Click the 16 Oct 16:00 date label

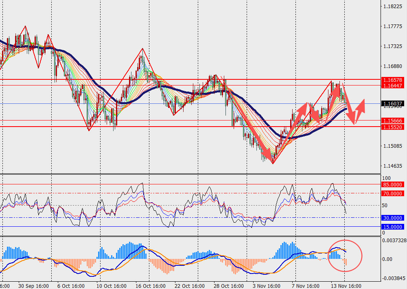[x=150, y=286]
